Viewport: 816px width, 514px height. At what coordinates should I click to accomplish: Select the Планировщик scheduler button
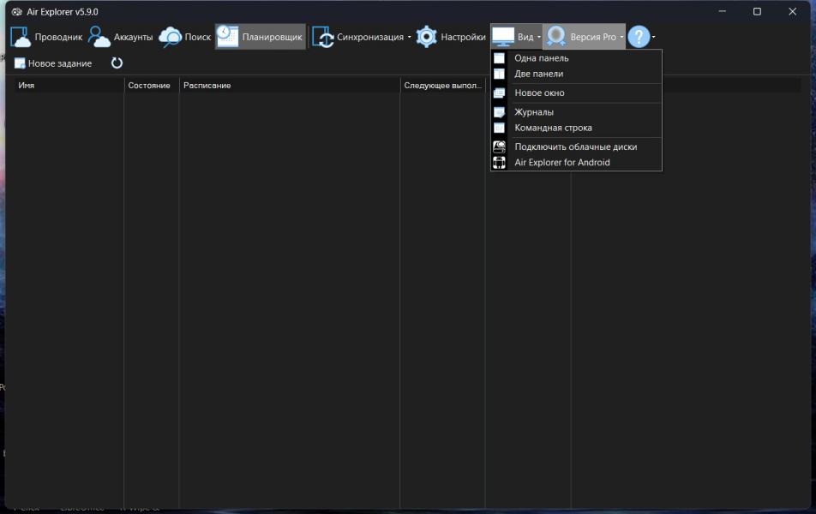coord(261,37)
